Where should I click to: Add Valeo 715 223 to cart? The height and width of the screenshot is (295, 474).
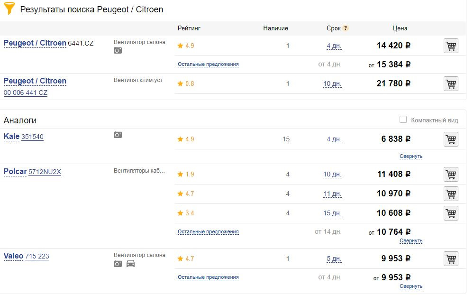tap(451, 259)
